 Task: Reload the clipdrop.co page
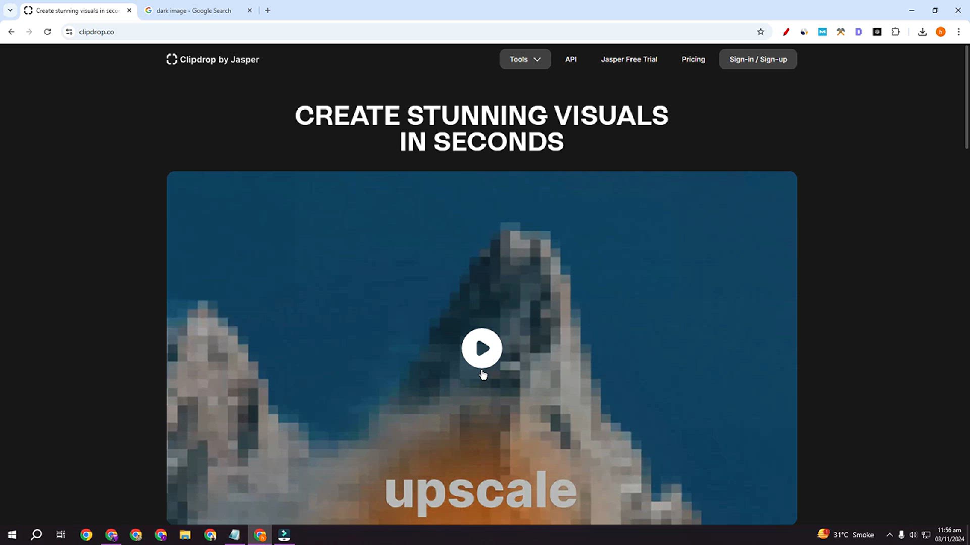tap(47, 32)
